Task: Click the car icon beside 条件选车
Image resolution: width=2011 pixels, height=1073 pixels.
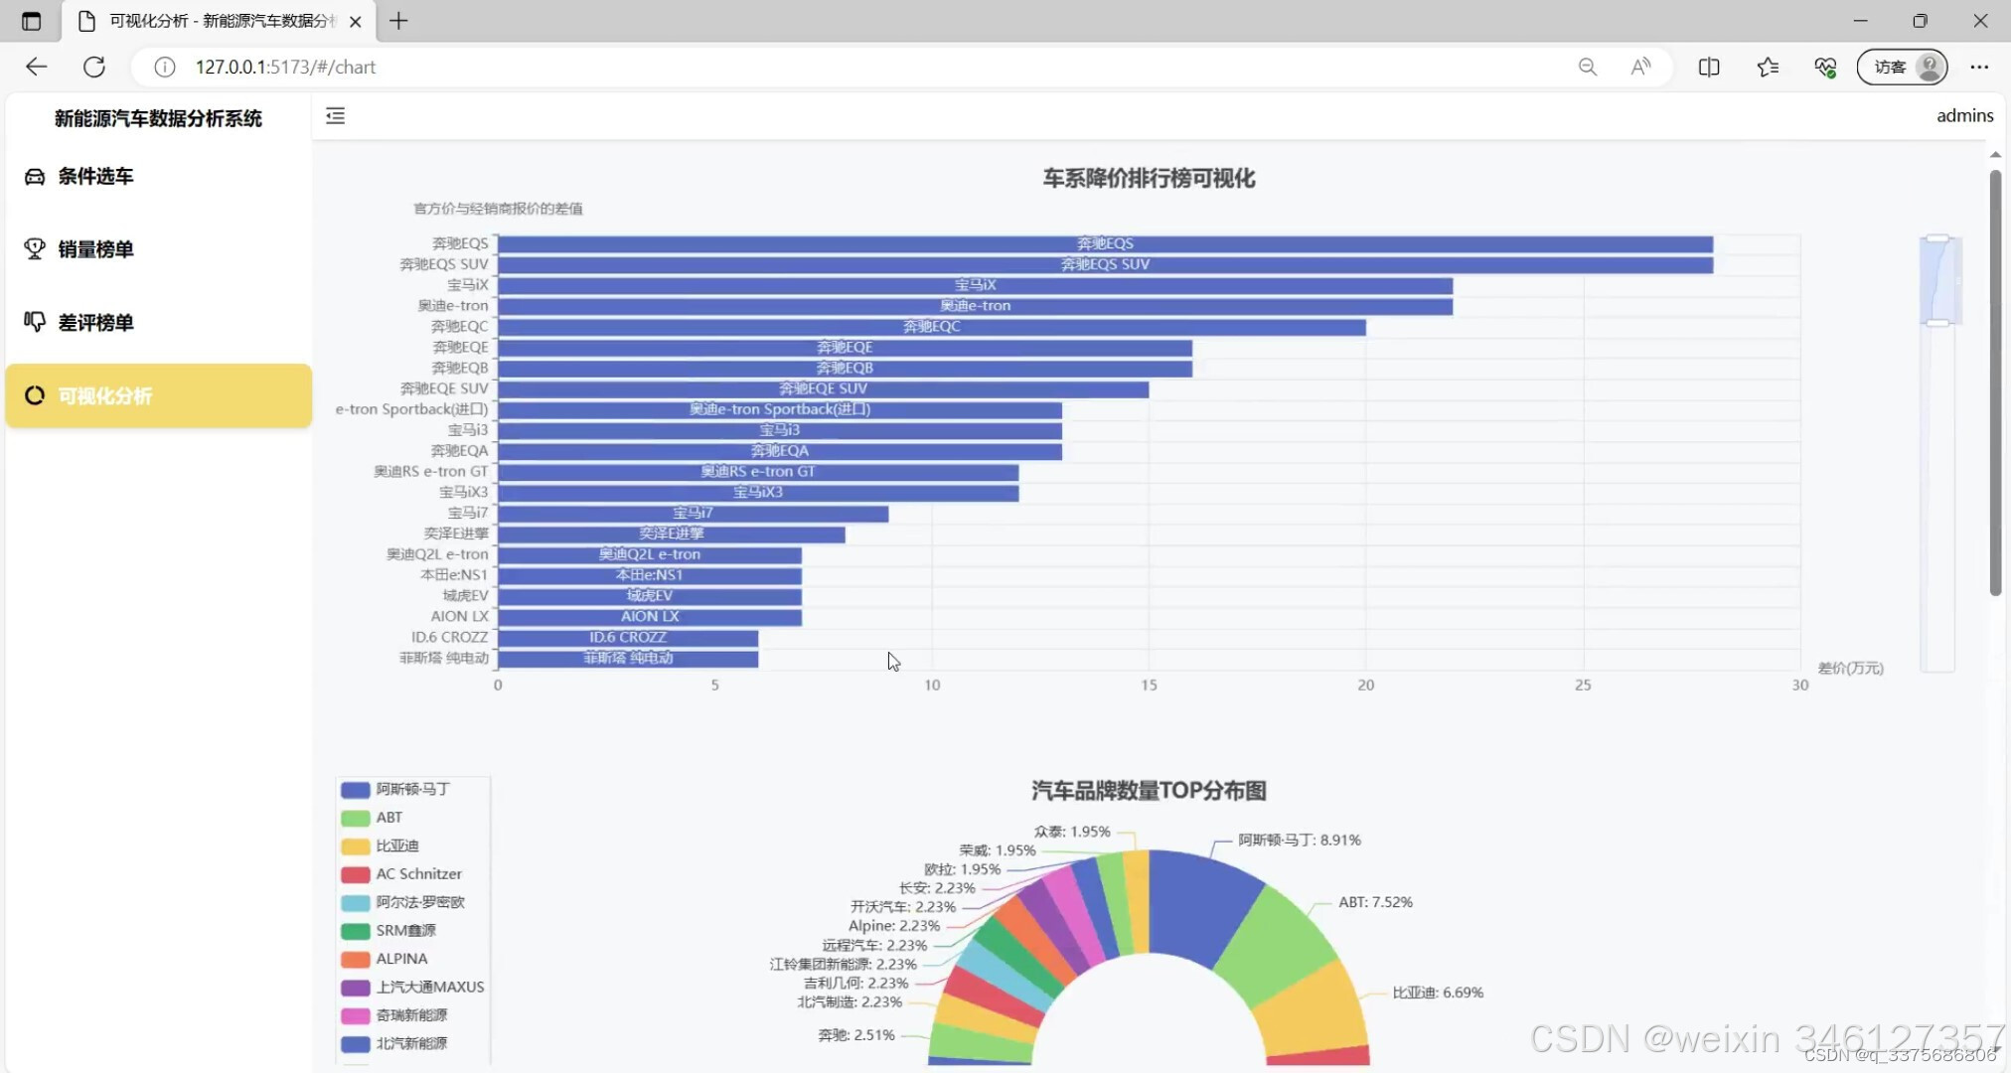Action: coord(35,177)
